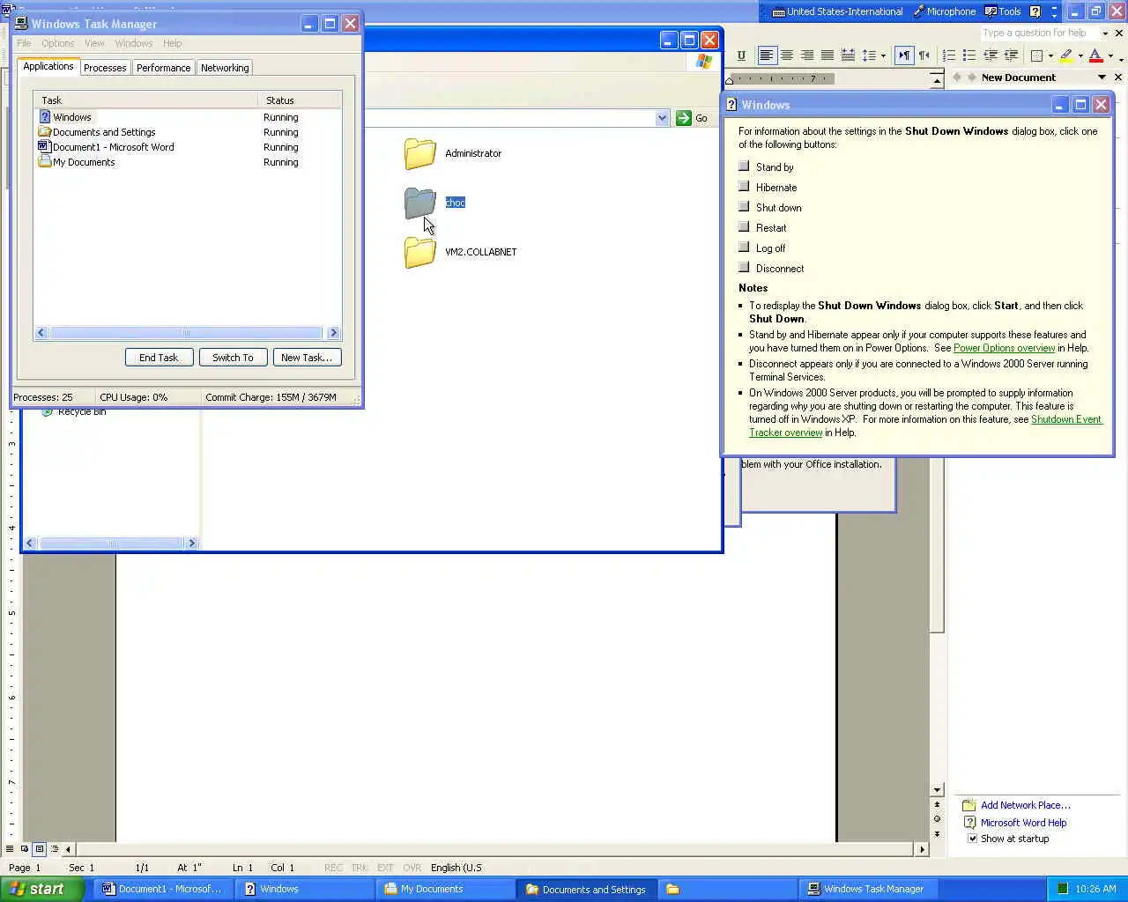The image size is (1128, 902).
Task: Open the Font Color dropdown arrow
Action: [x=1109, y=55]
